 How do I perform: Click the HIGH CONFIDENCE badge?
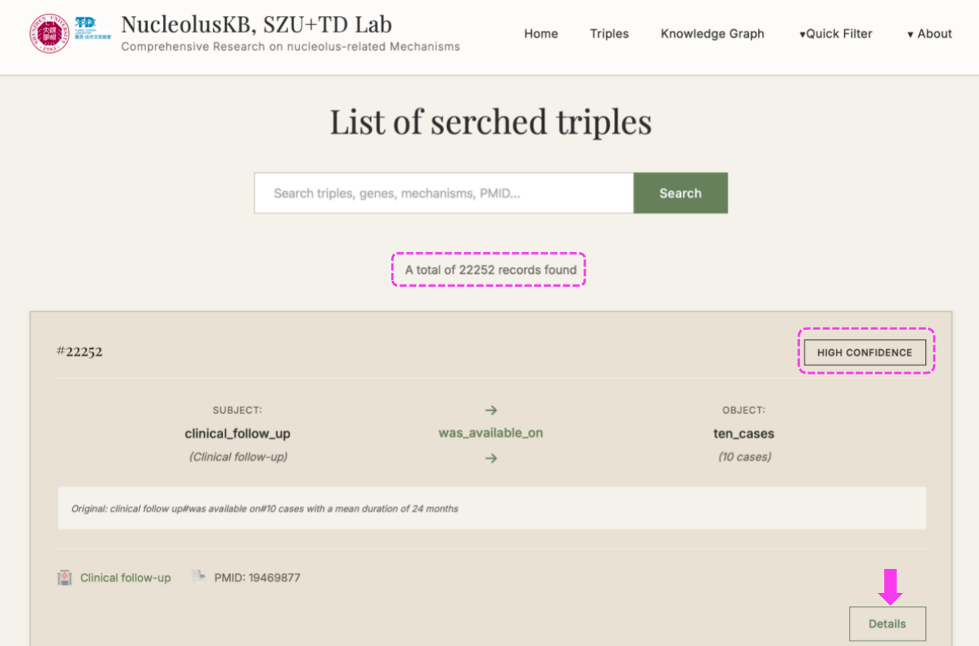(x=865, y=352)
